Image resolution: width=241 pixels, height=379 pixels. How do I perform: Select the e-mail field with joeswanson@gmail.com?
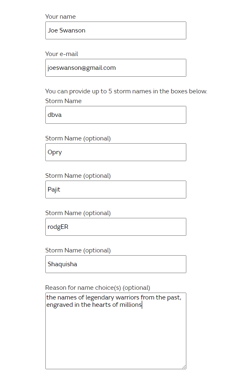tap(116, 68)
